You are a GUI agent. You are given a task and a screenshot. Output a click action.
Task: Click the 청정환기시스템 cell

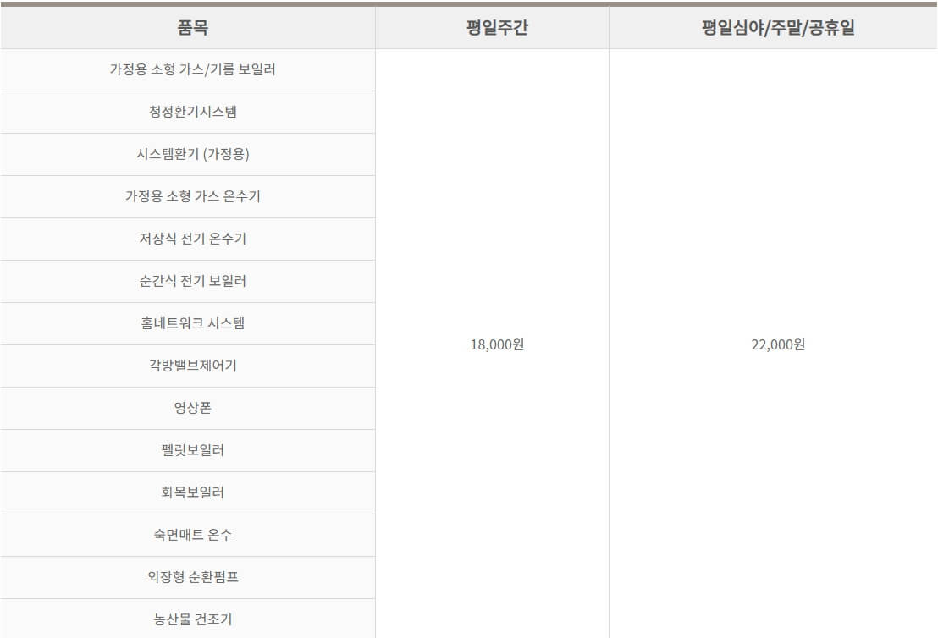click(x=188, y=112)
